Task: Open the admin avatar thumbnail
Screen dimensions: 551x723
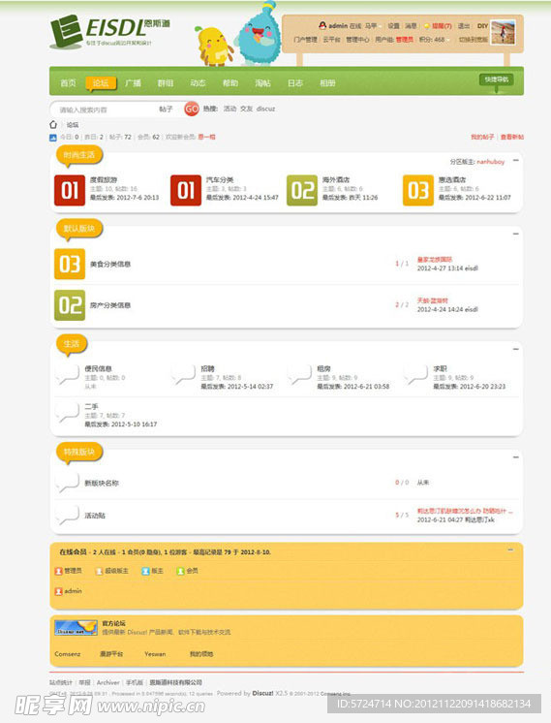Action: point(503,32)
